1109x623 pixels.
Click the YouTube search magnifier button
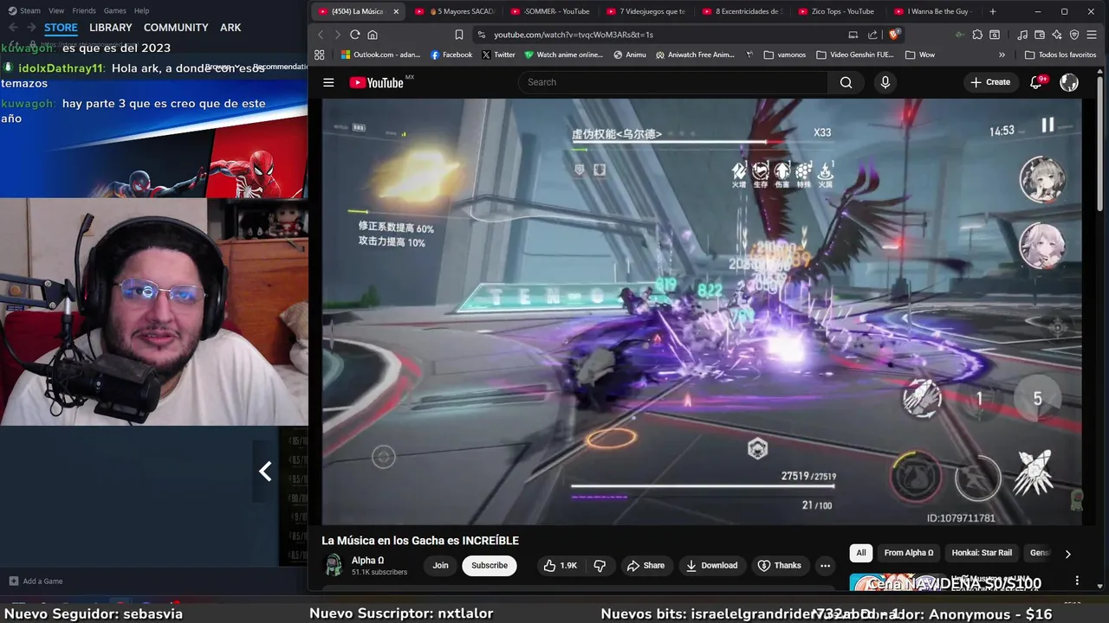[846, 82]
